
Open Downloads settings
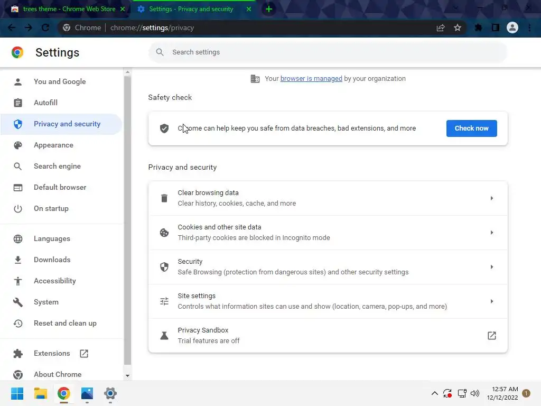(x=61, y=260)
